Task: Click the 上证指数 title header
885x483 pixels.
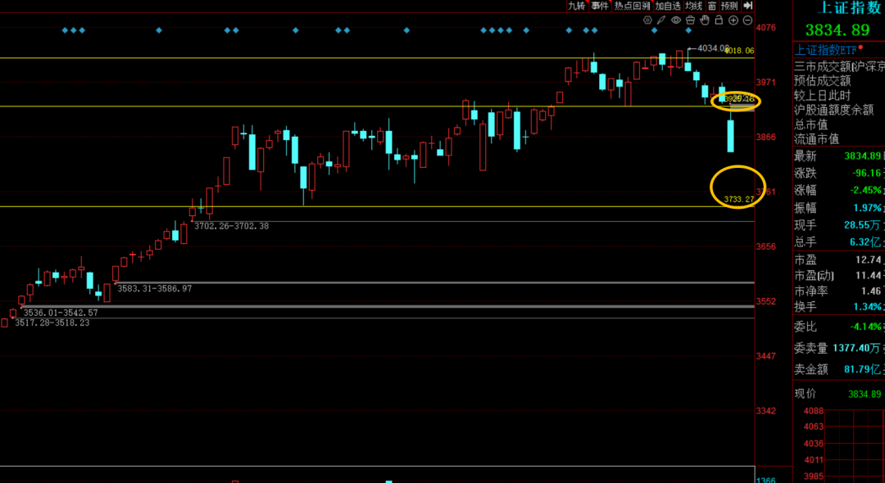Action: tap(851, 8)
